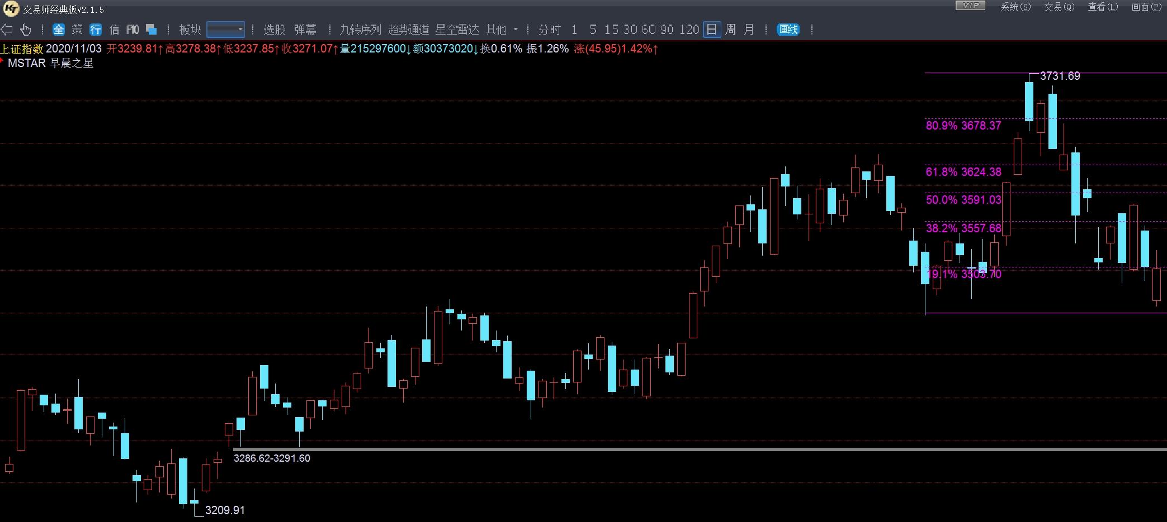Switch to the 15-minute period

point(611,29)
